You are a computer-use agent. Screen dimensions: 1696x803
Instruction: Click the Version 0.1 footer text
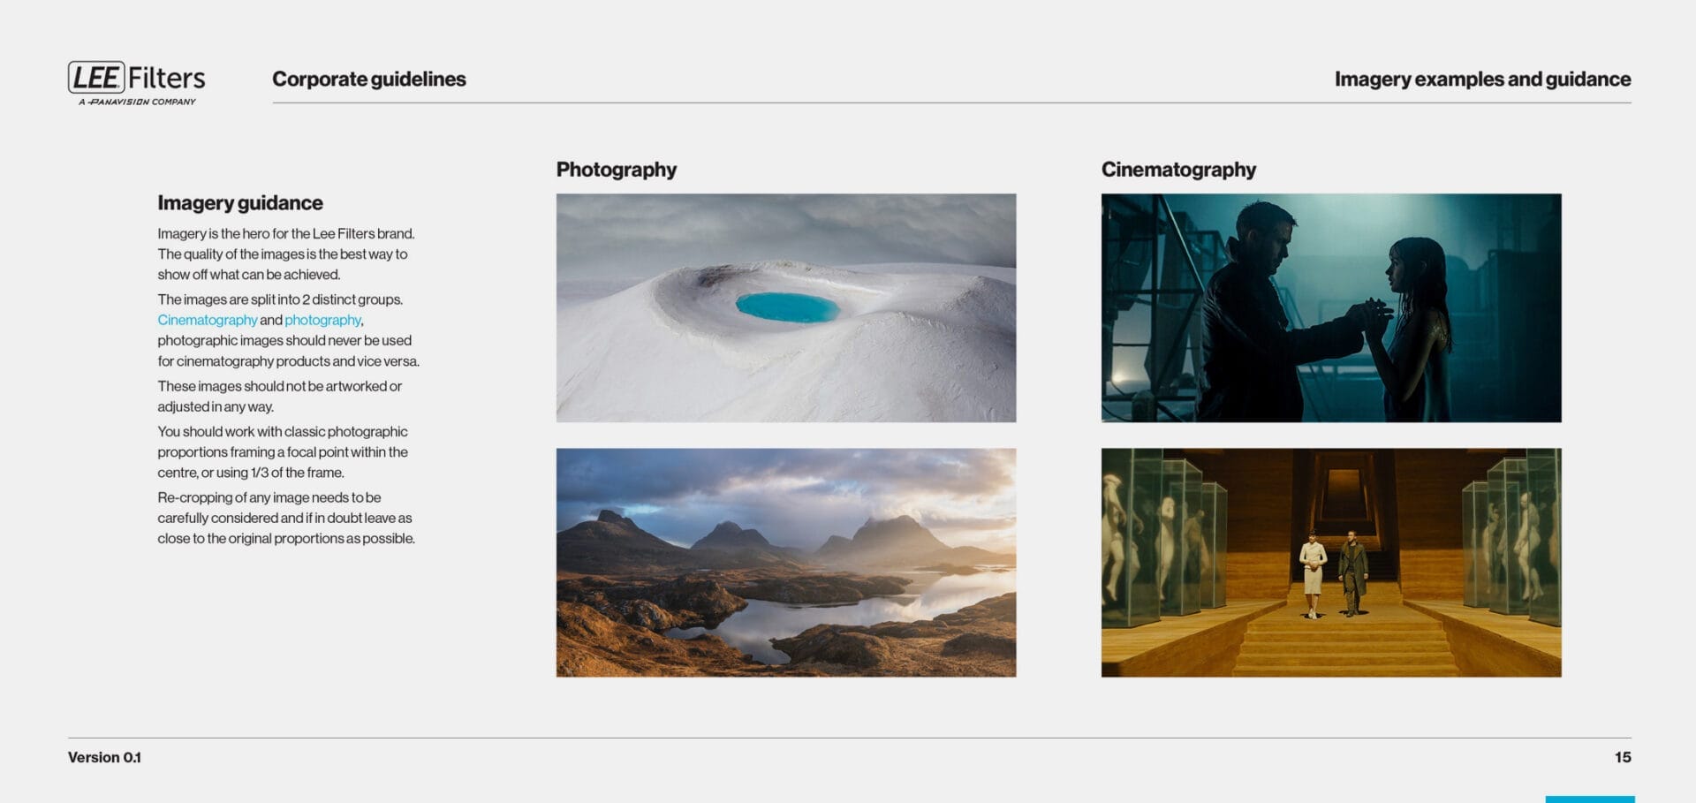click(x=104, y=757)
